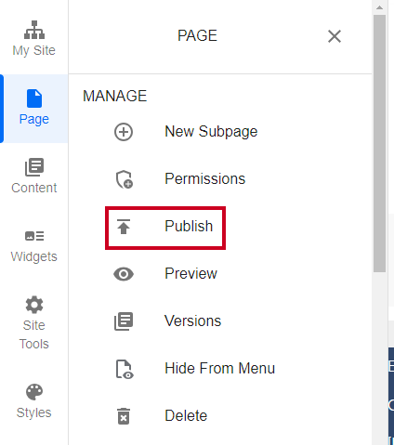Choose the Publish option text
Screen dimensions: 394x445
pos(189,226)
